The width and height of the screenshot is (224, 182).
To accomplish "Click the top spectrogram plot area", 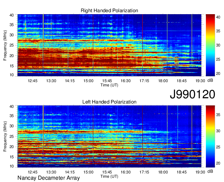I will point(109,45).
